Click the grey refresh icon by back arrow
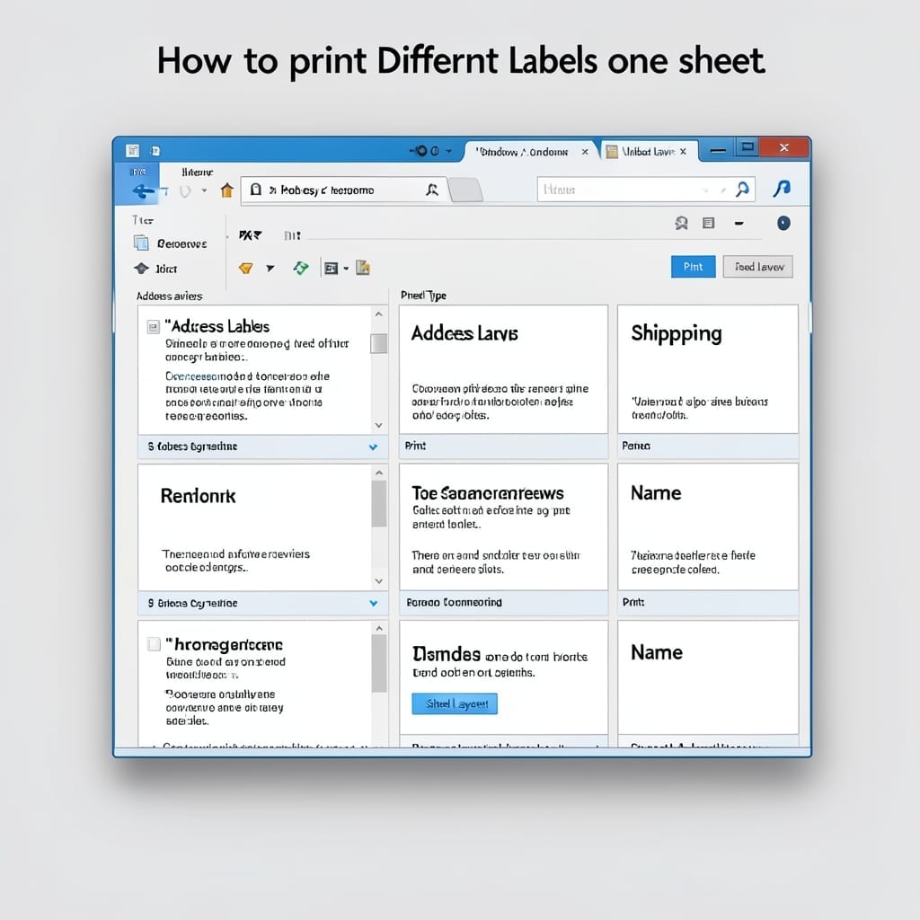 [x=185, y=191]
